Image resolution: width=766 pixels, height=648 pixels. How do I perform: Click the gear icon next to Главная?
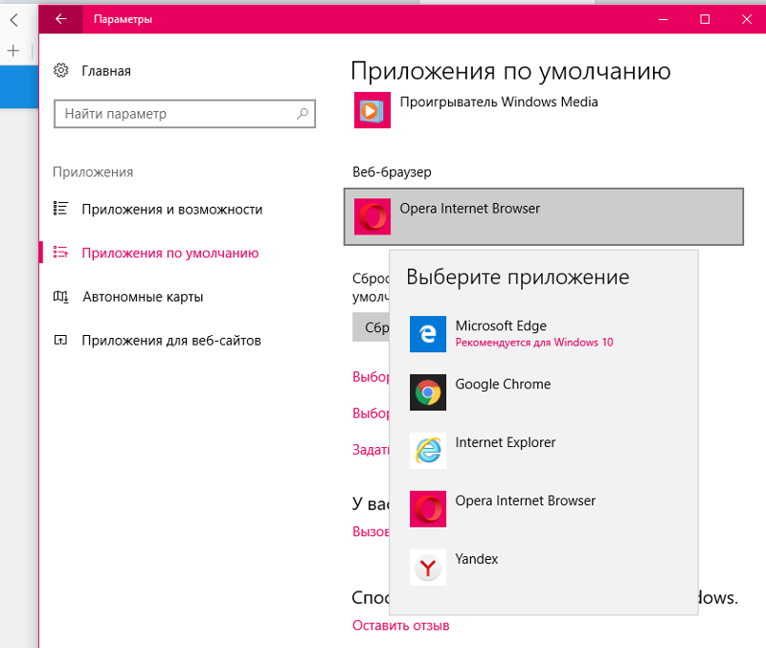pyautogui.click(x=61, y=70)
